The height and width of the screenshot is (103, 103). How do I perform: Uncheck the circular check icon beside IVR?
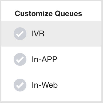click(20, 34)
